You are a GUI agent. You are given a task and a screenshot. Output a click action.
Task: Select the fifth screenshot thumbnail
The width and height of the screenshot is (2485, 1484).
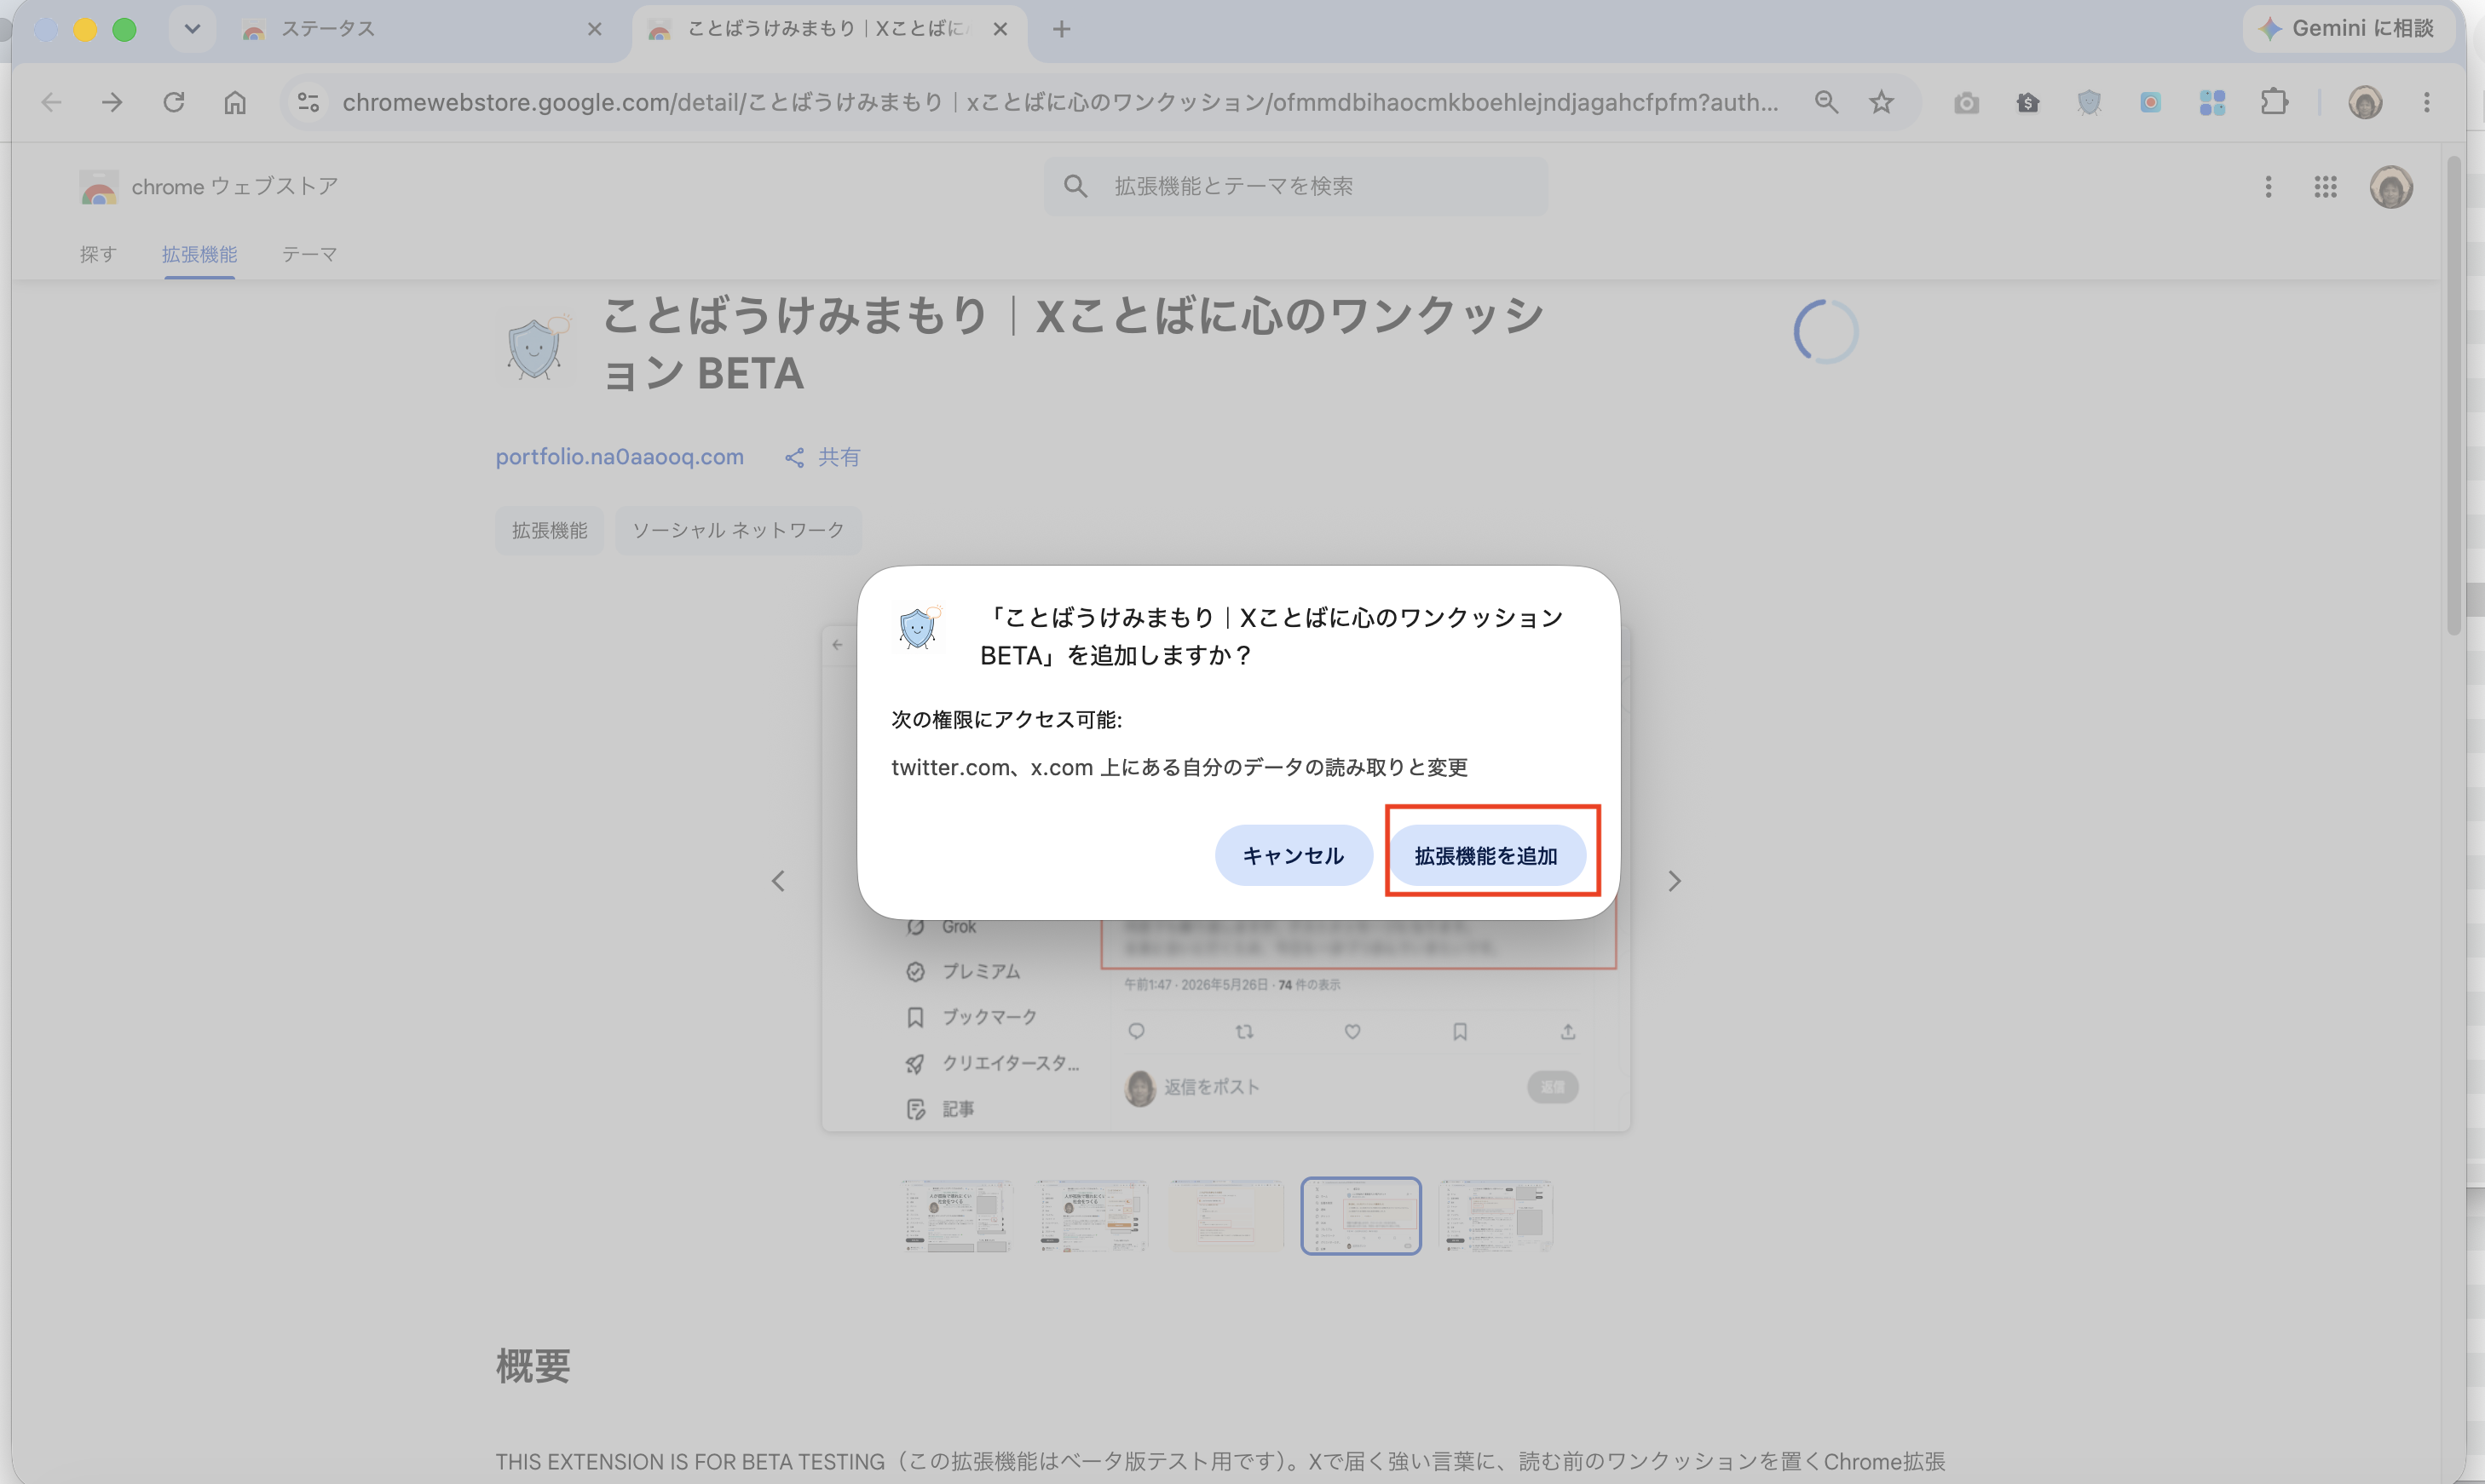tap(1496, 1216)
